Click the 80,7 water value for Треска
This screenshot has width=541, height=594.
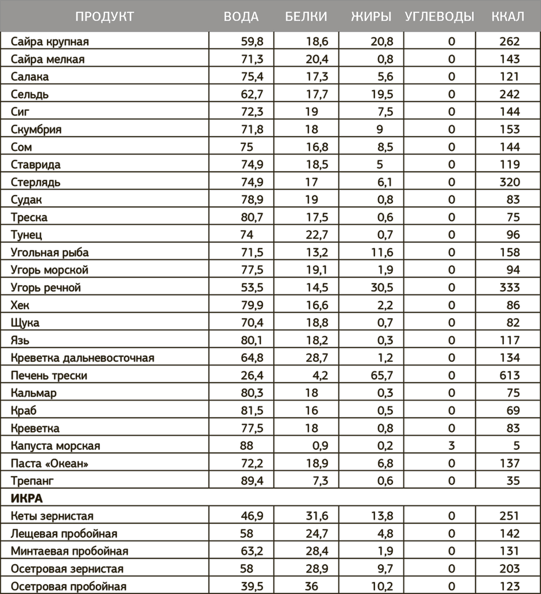point(252,217)
